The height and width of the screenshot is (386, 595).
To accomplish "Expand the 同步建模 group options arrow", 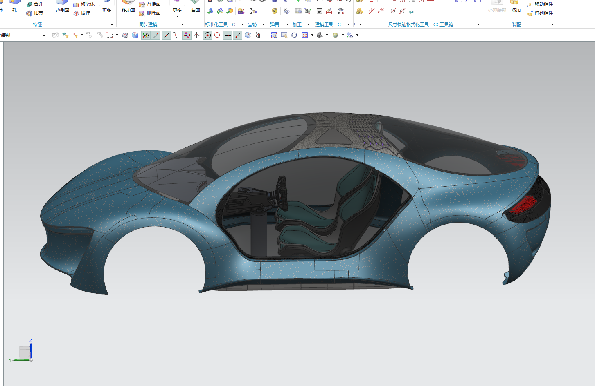I will click(x=182, y=25).
